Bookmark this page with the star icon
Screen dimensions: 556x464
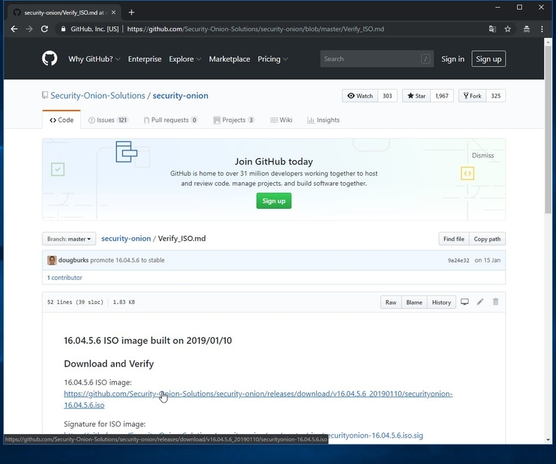[508, 29]
